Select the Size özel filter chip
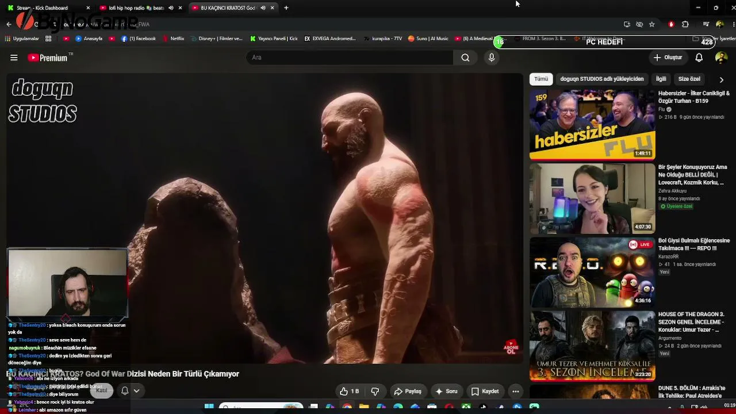736x414 pixels. 689,79
